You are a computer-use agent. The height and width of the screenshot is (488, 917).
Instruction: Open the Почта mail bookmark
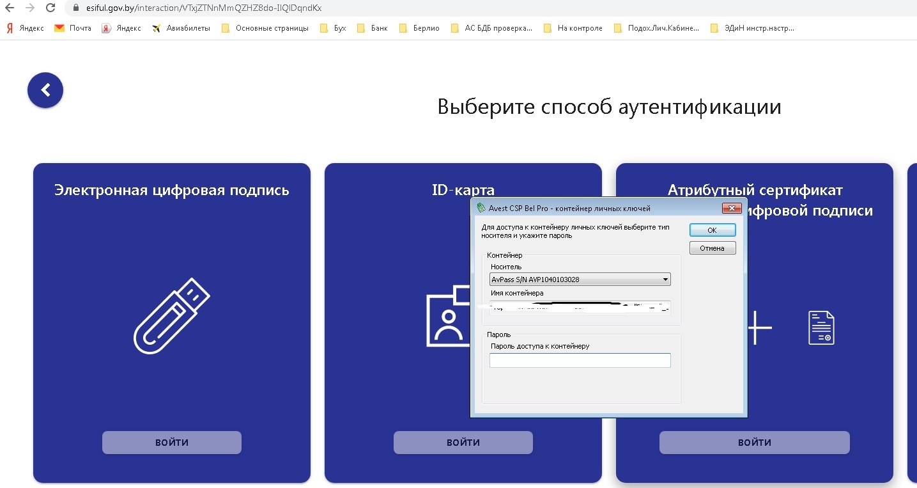click(x=73, y=28)
